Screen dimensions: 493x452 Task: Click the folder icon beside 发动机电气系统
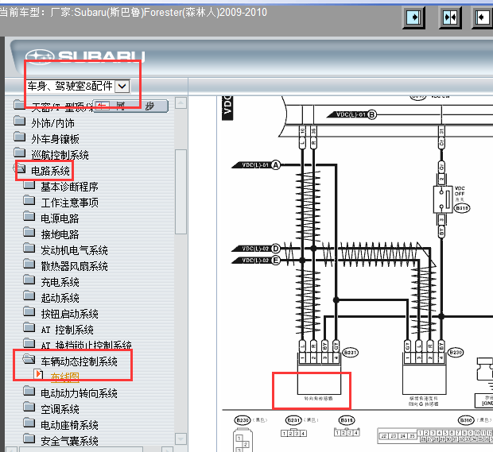pos(29,248)
